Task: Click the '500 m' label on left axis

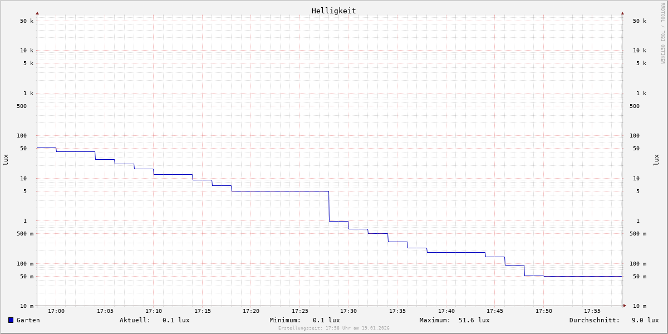Action: pos(25,234)
